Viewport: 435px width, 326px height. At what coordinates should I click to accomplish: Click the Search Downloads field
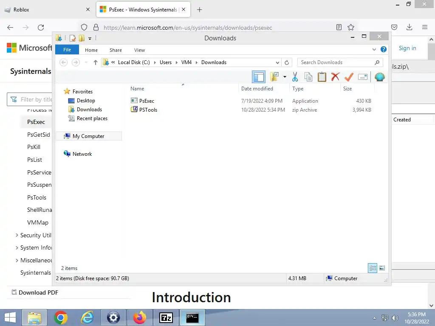click(x=340, y=62)
